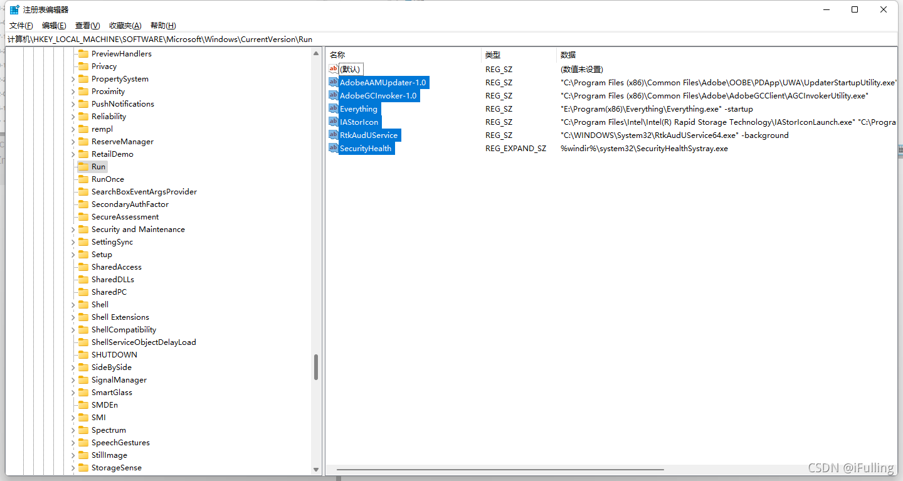Select the SMI key
The image size is (903, 481).
click(98, 417)
